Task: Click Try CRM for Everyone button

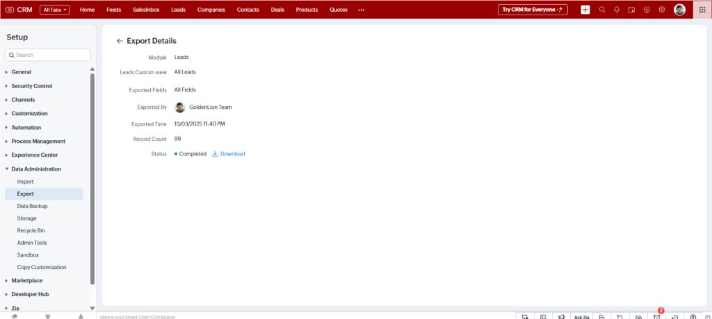Action: click(533, 10)
